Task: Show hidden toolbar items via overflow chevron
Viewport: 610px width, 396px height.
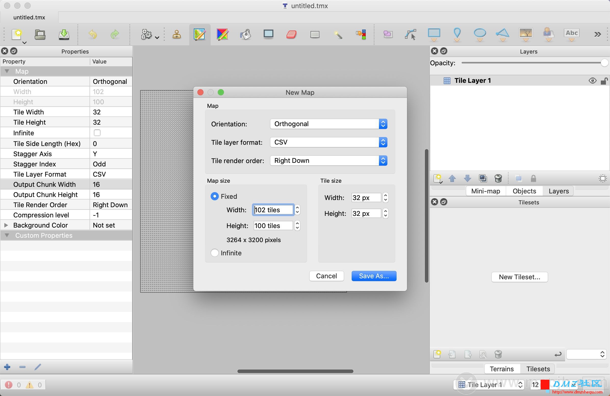Action: tap(598, 34)
